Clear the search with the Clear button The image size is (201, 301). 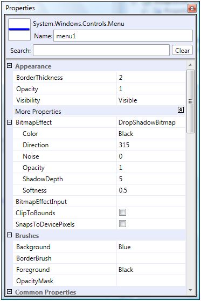(x=182, y=51)
